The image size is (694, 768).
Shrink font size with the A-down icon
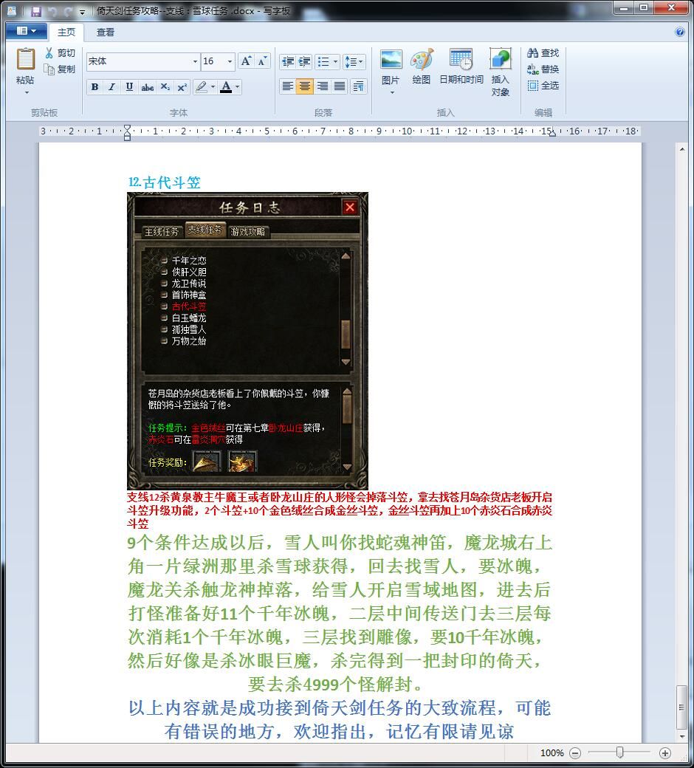click(262, 61)
